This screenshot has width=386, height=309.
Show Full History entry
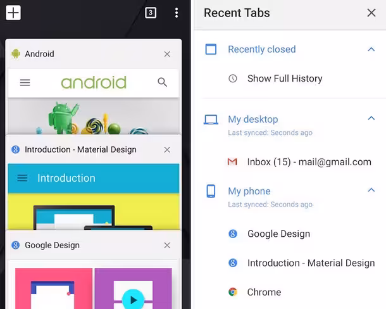(x=285, y=79)
